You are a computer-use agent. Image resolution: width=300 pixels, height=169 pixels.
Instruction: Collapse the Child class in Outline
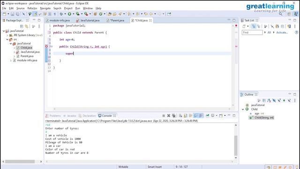[x=243, y=109]
